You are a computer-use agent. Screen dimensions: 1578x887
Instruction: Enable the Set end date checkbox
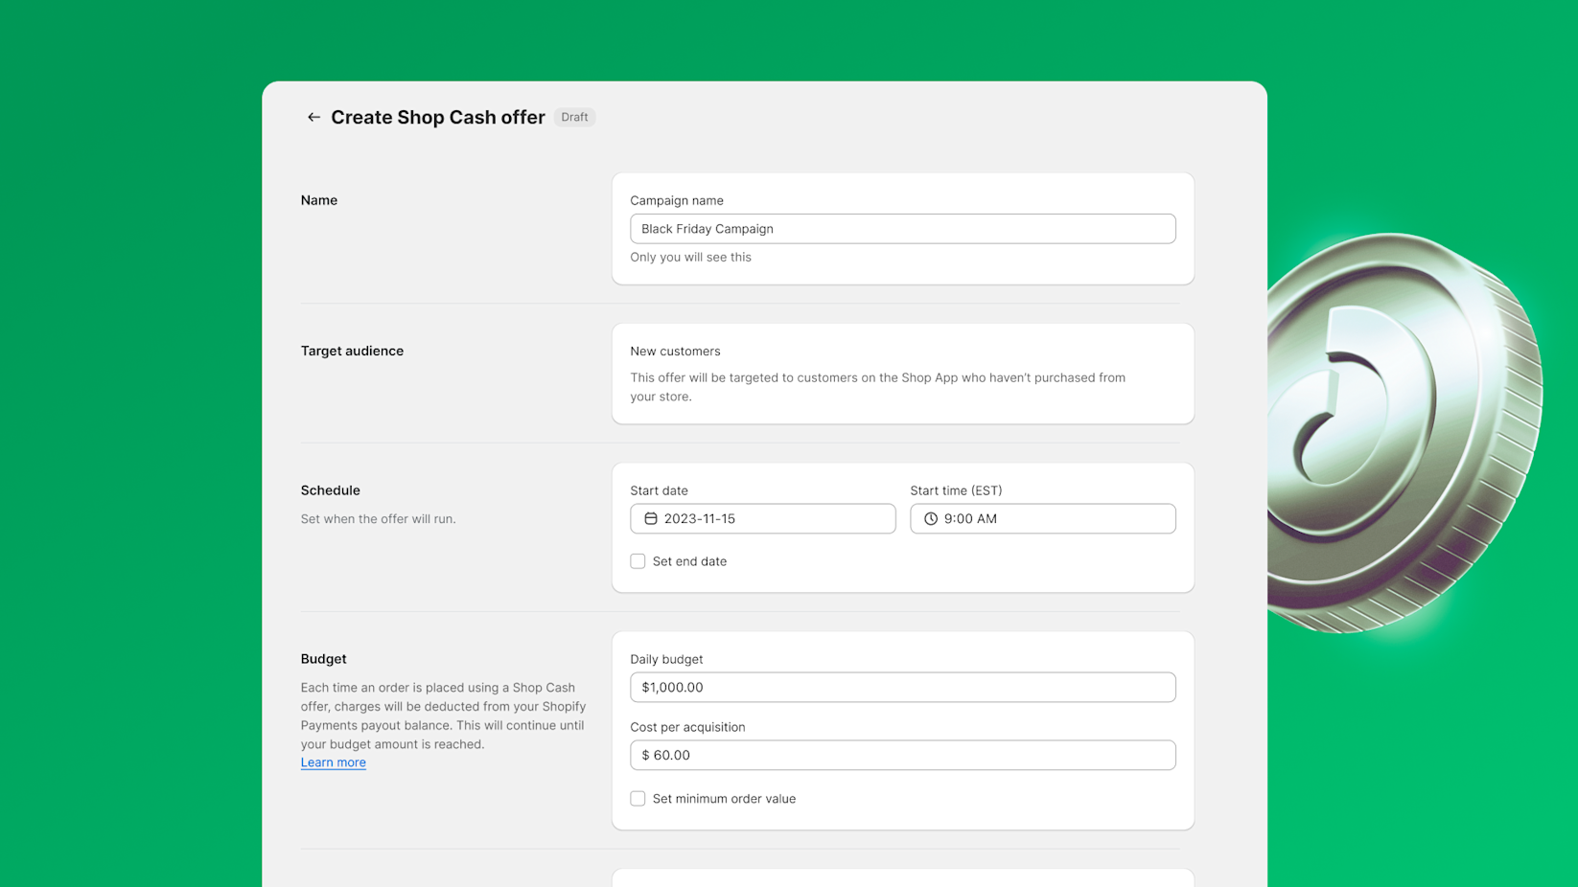pyautogui.click(x=638, y=561)
